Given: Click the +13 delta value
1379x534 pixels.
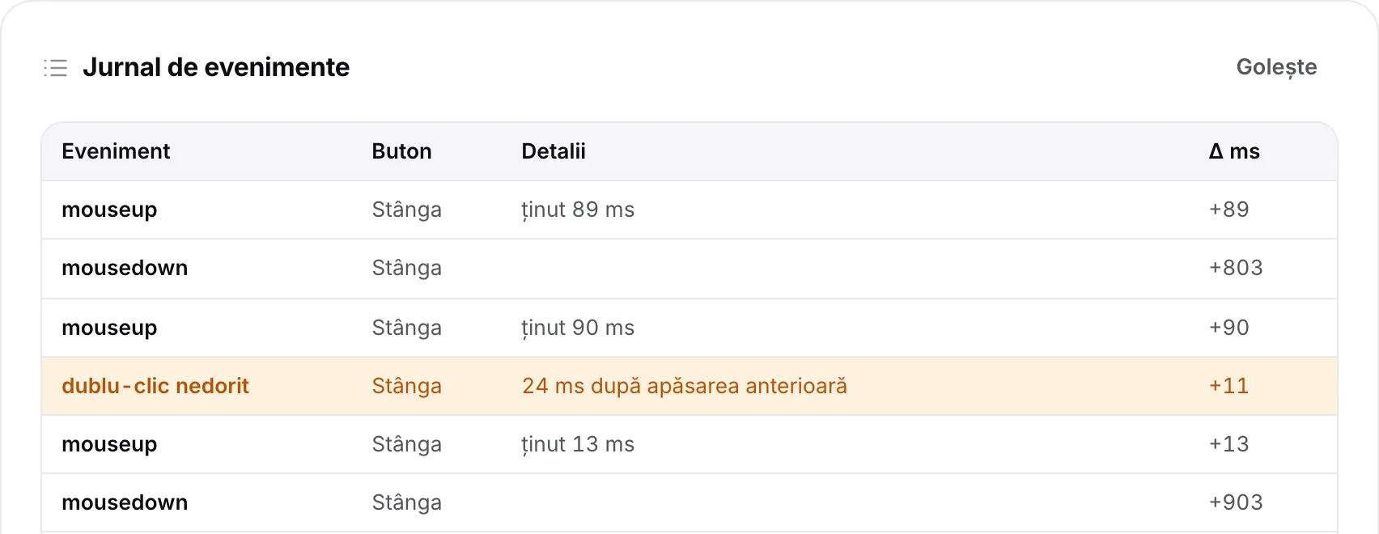Looking at the screenshot, I should [x=1228, y=444].
